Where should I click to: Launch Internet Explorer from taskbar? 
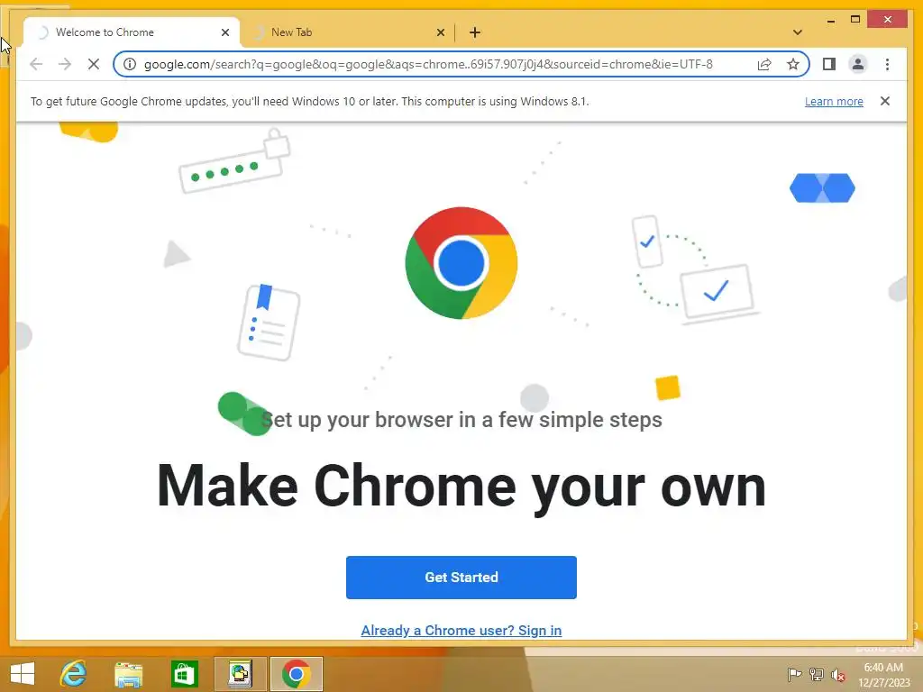(x=74, y=674)
